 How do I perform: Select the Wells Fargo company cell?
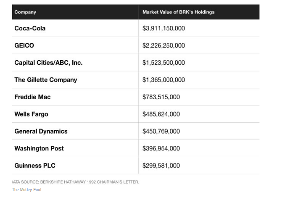31,114
